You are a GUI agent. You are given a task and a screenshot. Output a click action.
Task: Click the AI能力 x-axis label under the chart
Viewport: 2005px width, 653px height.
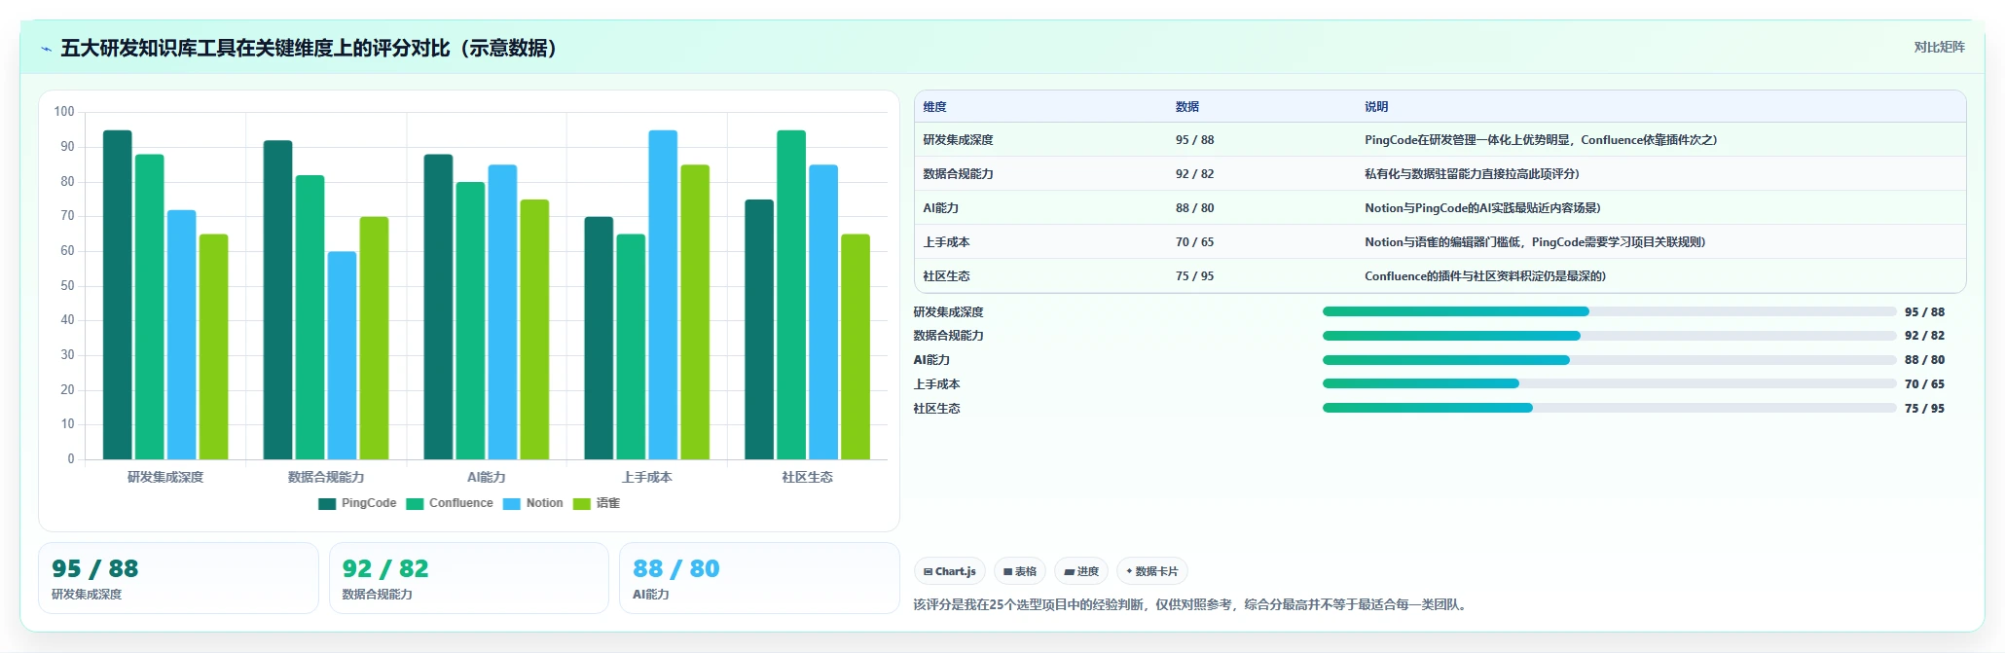tap(487, 477)
